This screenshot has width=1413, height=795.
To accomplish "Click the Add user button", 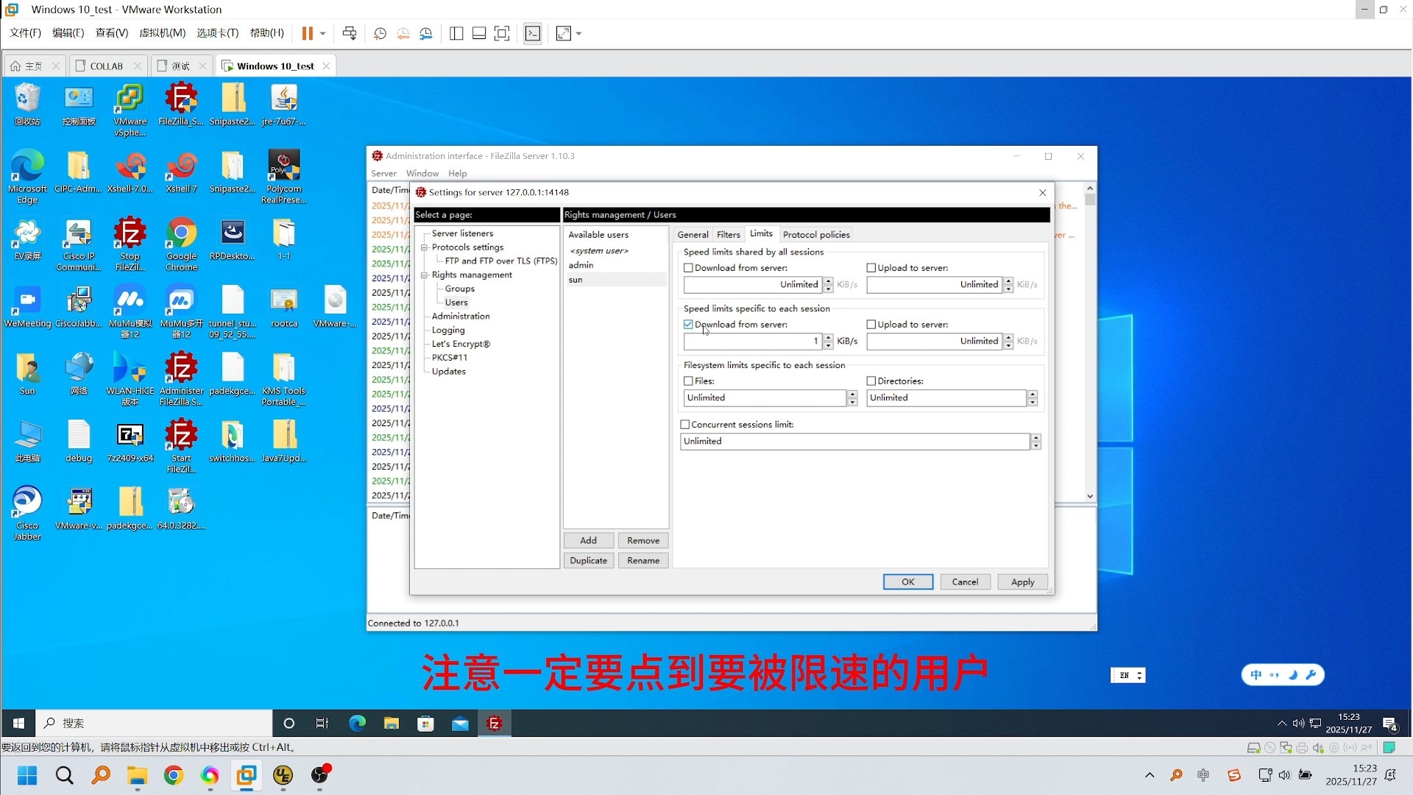I will [588, 541].
